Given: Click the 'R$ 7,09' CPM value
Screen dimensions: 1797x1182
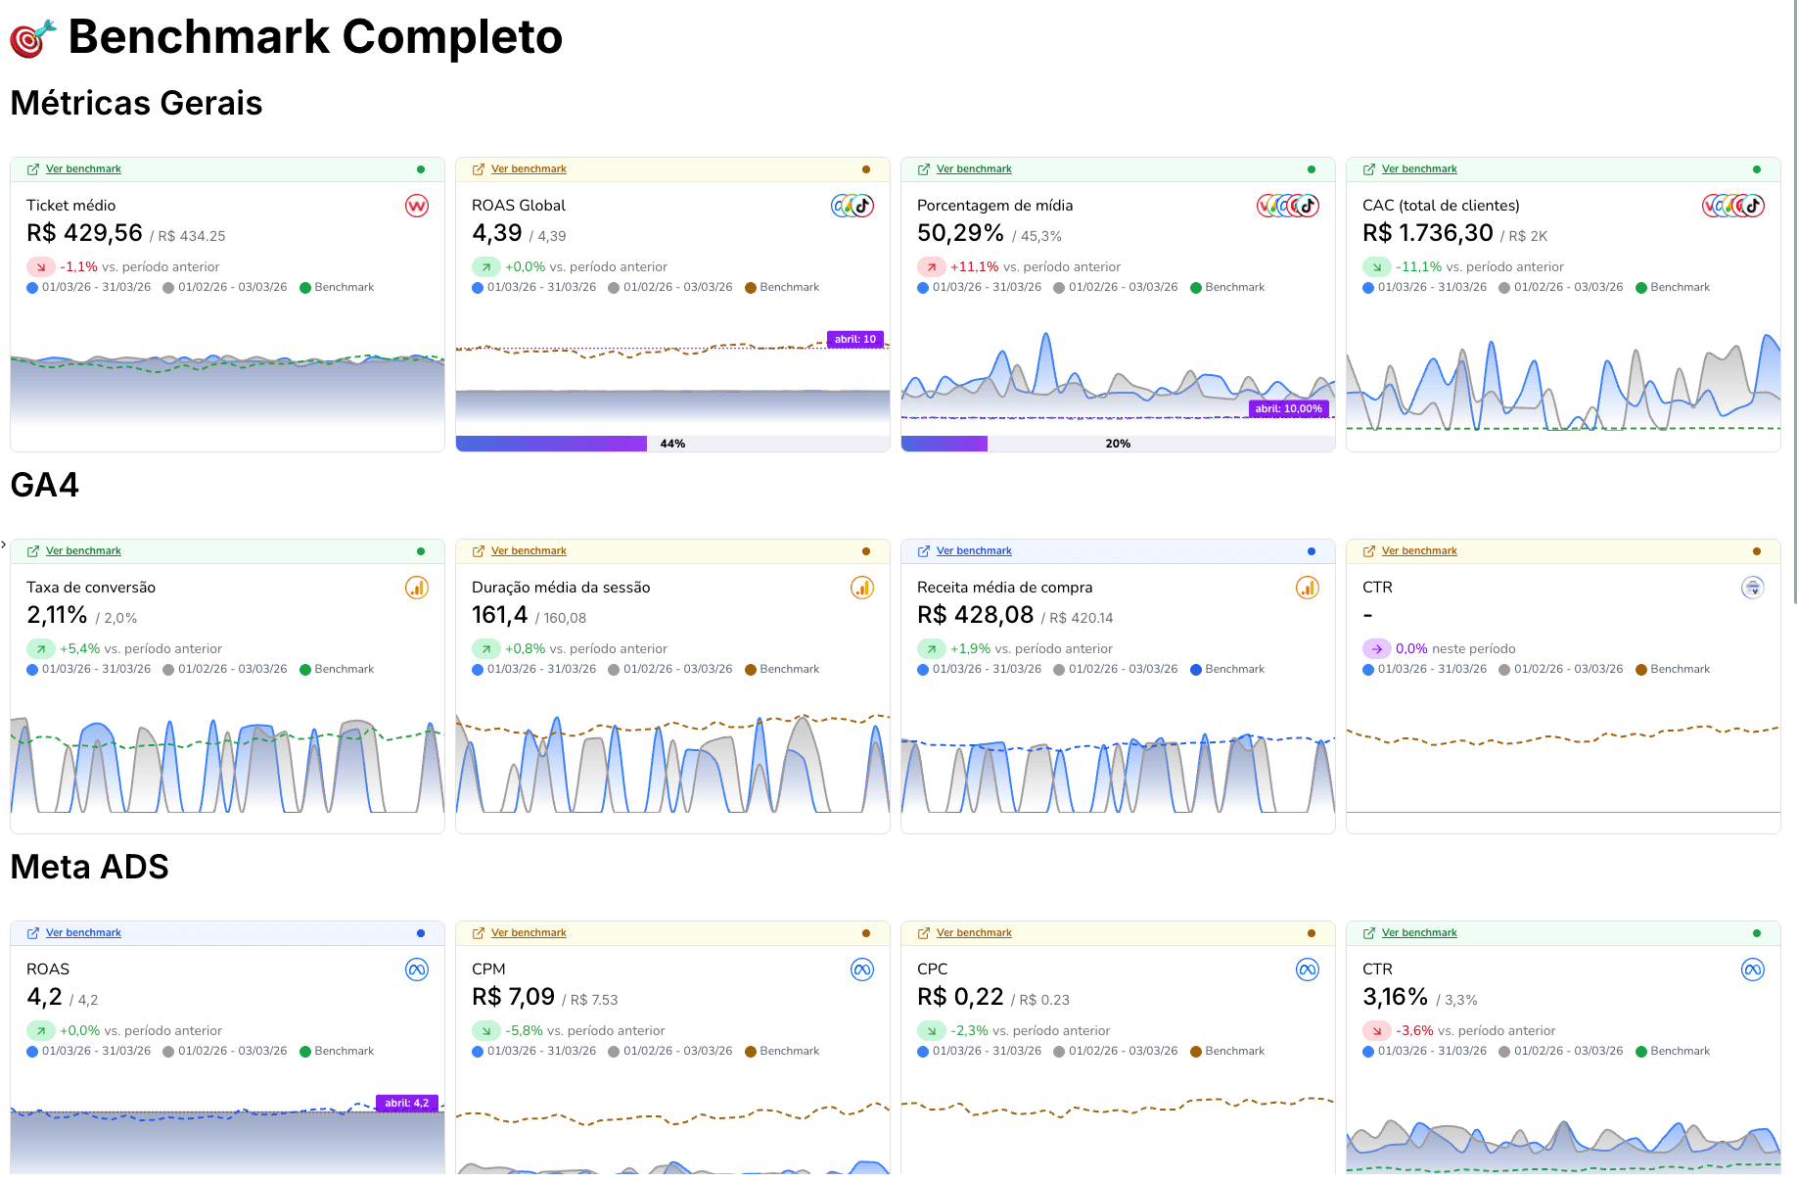Looking at the screenshot, I should [514, 997].
